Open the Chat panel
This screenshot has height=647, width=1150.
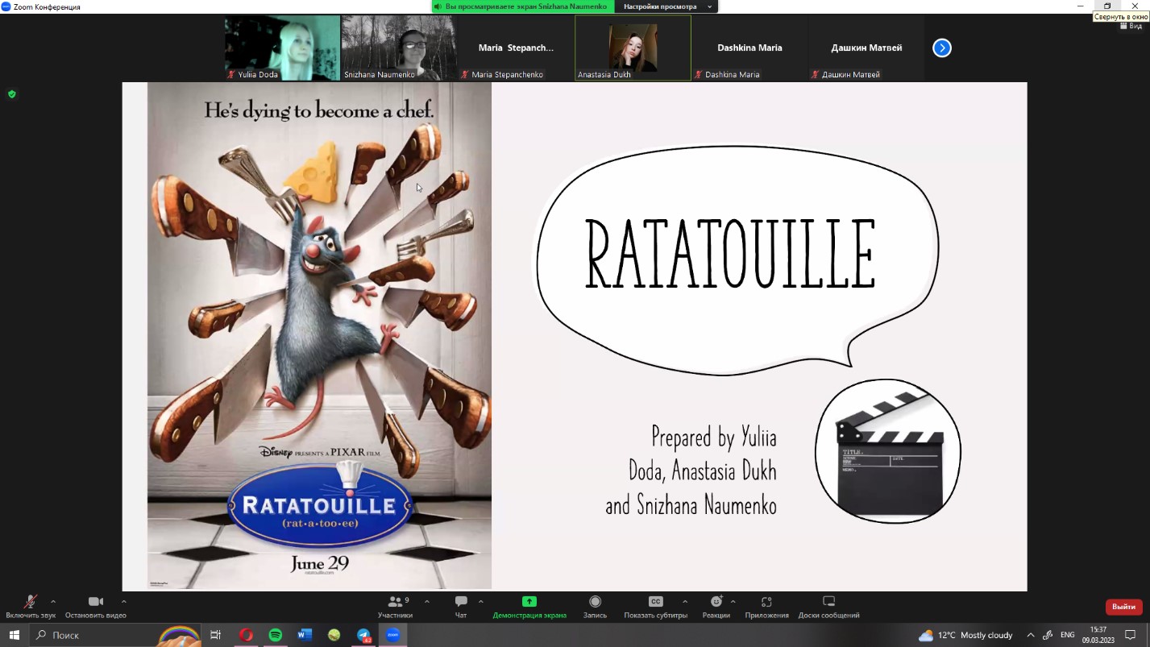pyautogui.click(x=461, y=602)
